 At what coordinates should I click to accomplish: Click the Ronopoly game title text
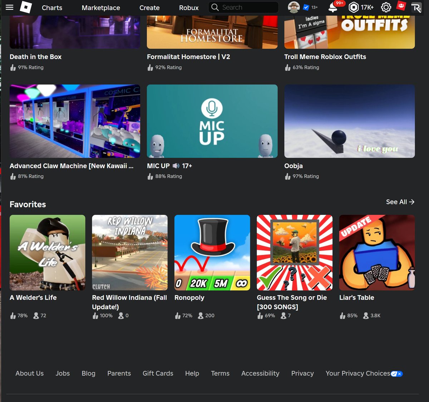click(x=189, y=297)
